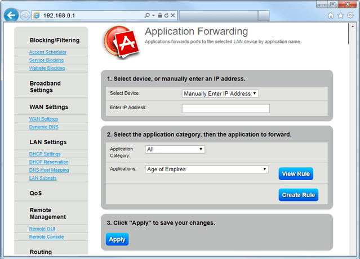Open the Remote GUI link
The width and height of the screenshot is (360, 259).
(x=42, y=229)
